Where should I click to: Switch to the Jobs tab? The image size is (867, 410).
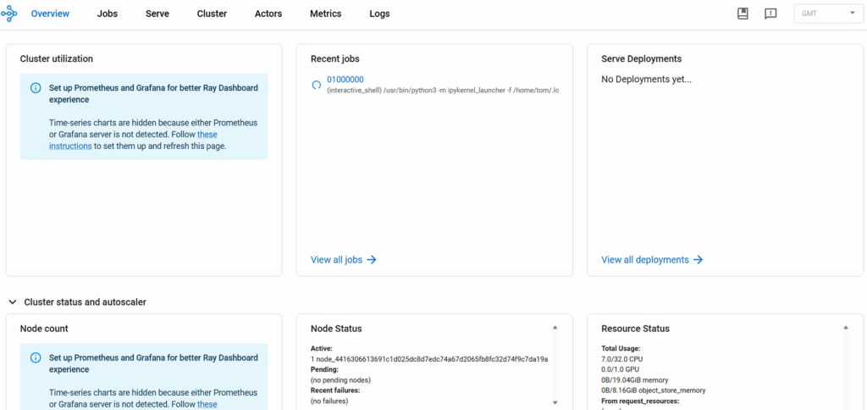(x=108, y=14)
